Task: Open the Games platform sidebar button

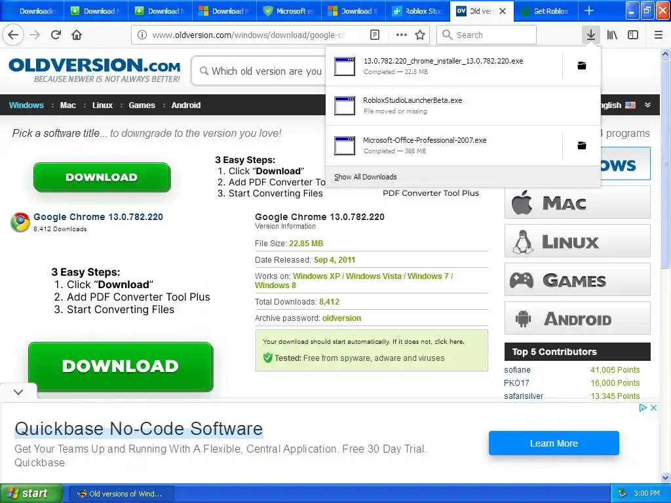Action: tap(577, 280)
